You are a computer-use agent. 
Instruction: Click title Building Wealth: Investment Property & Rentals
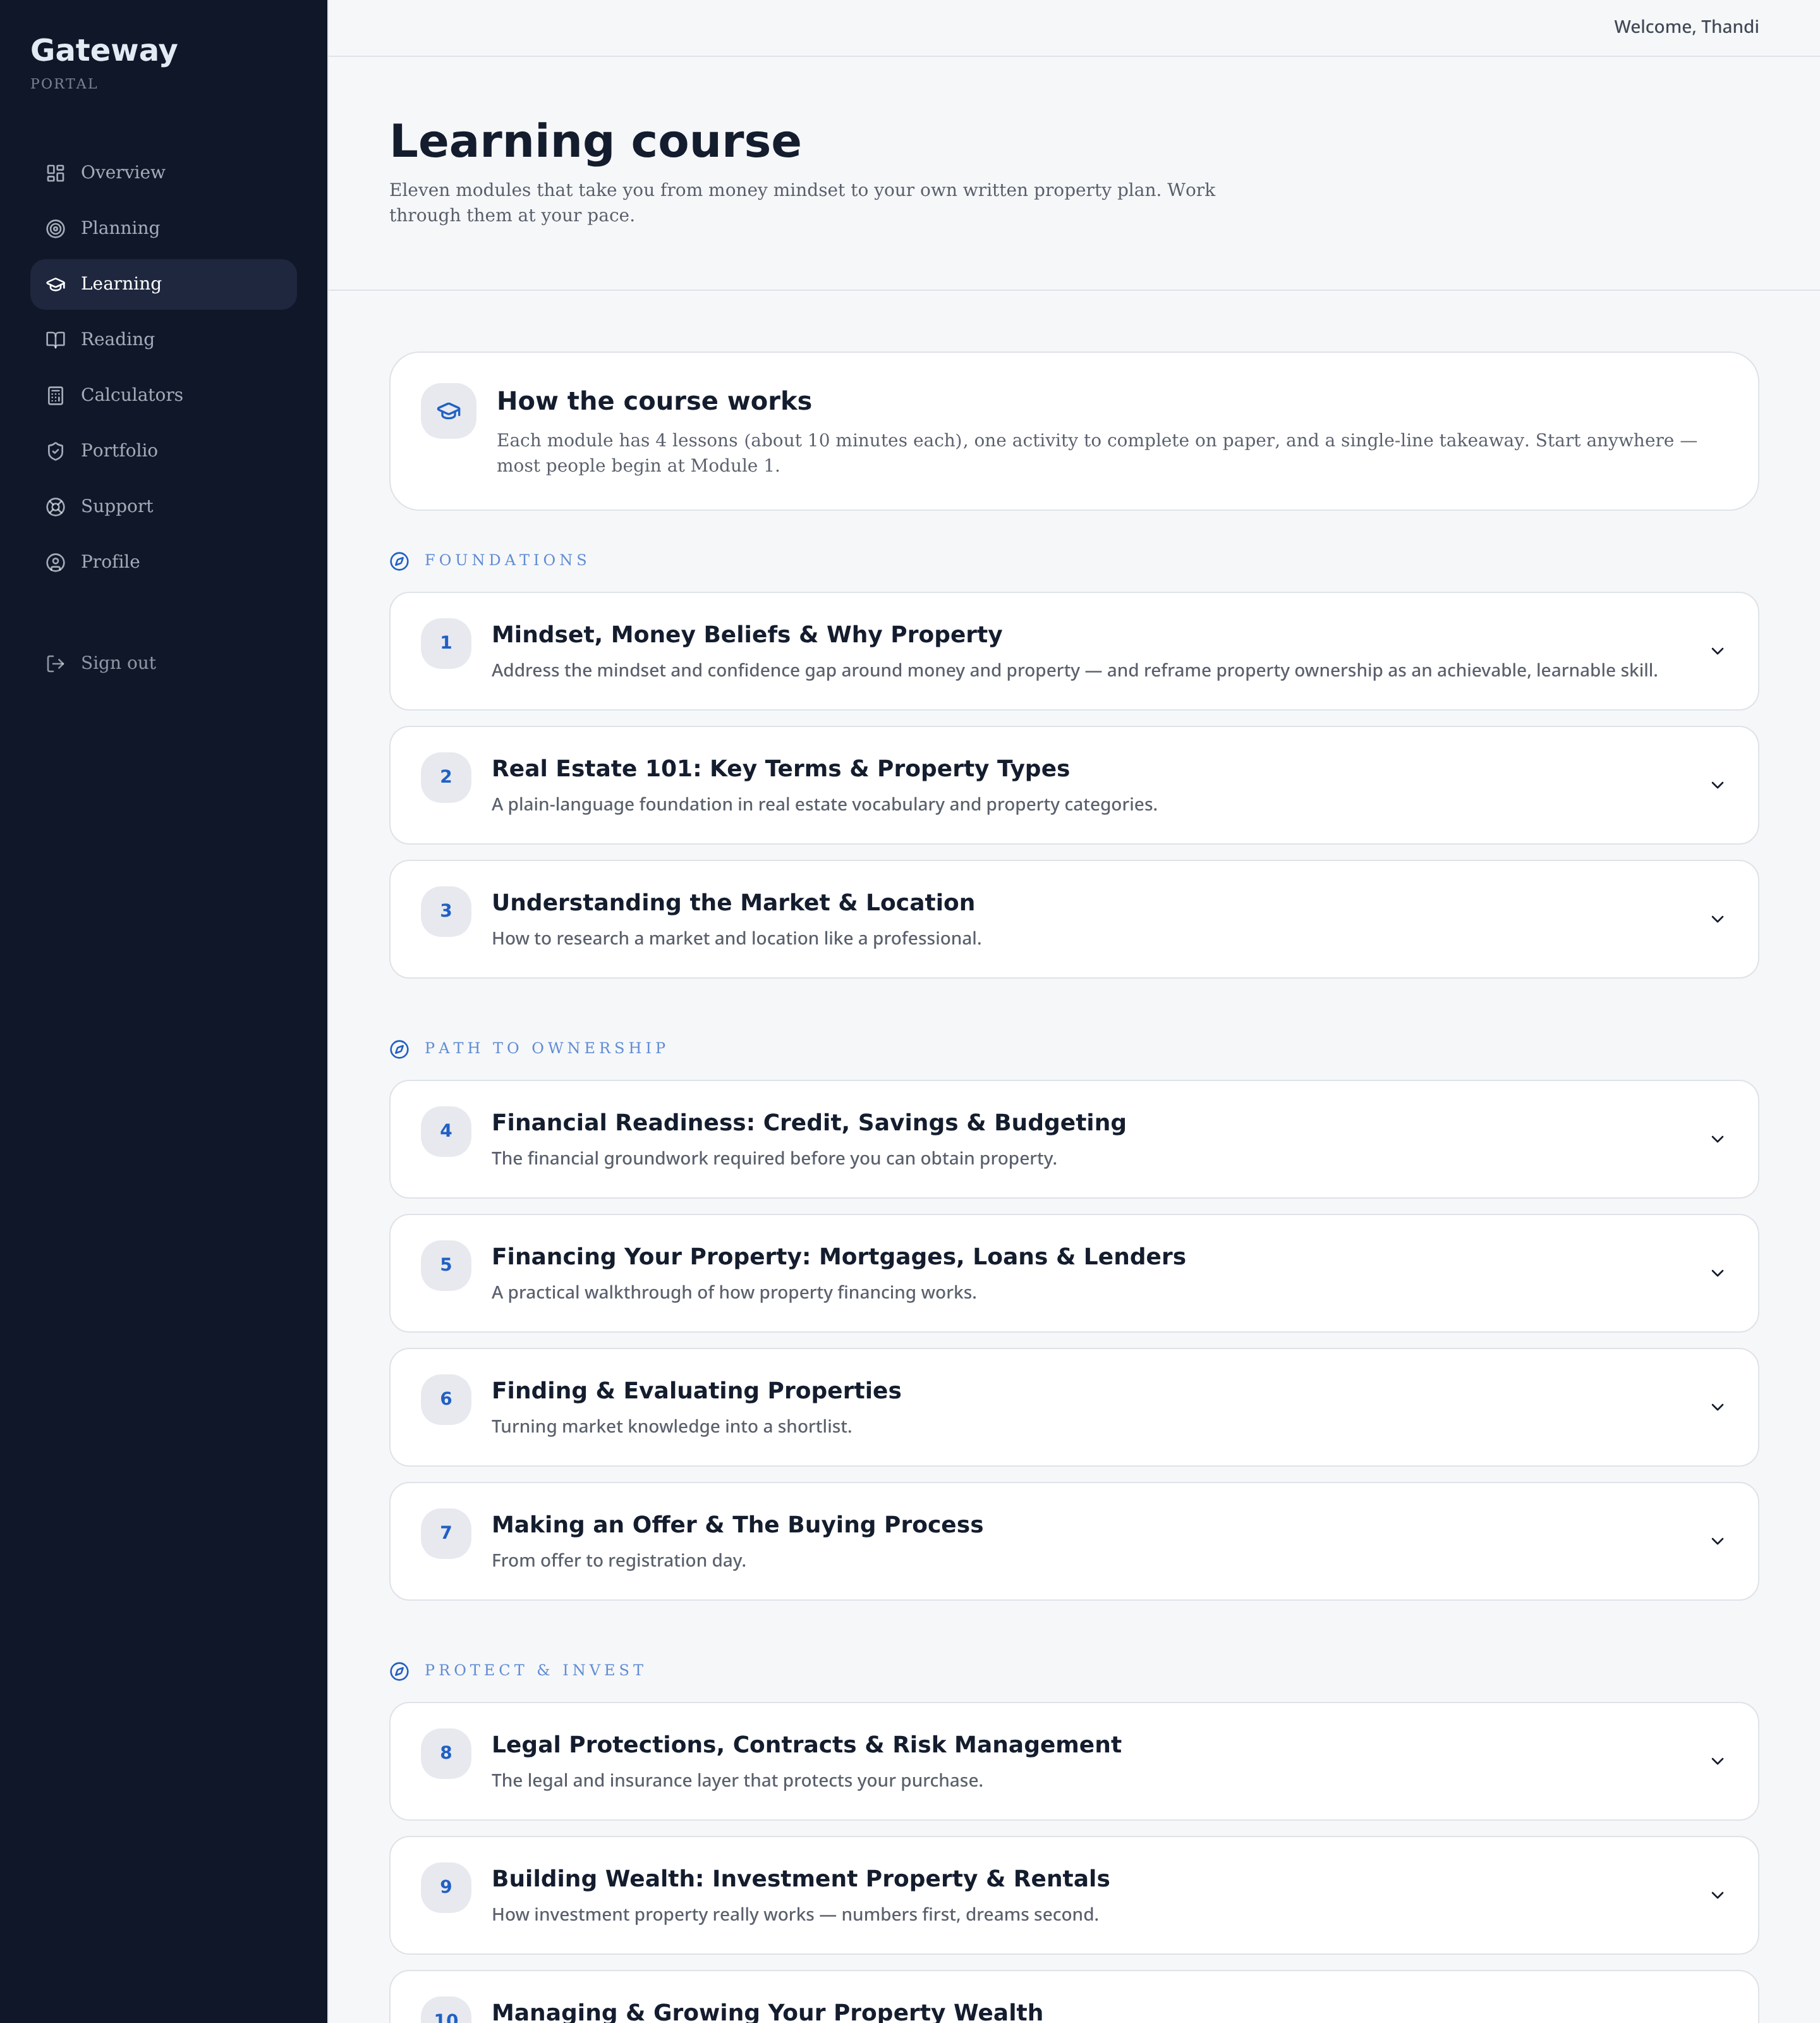(801, 1880)
